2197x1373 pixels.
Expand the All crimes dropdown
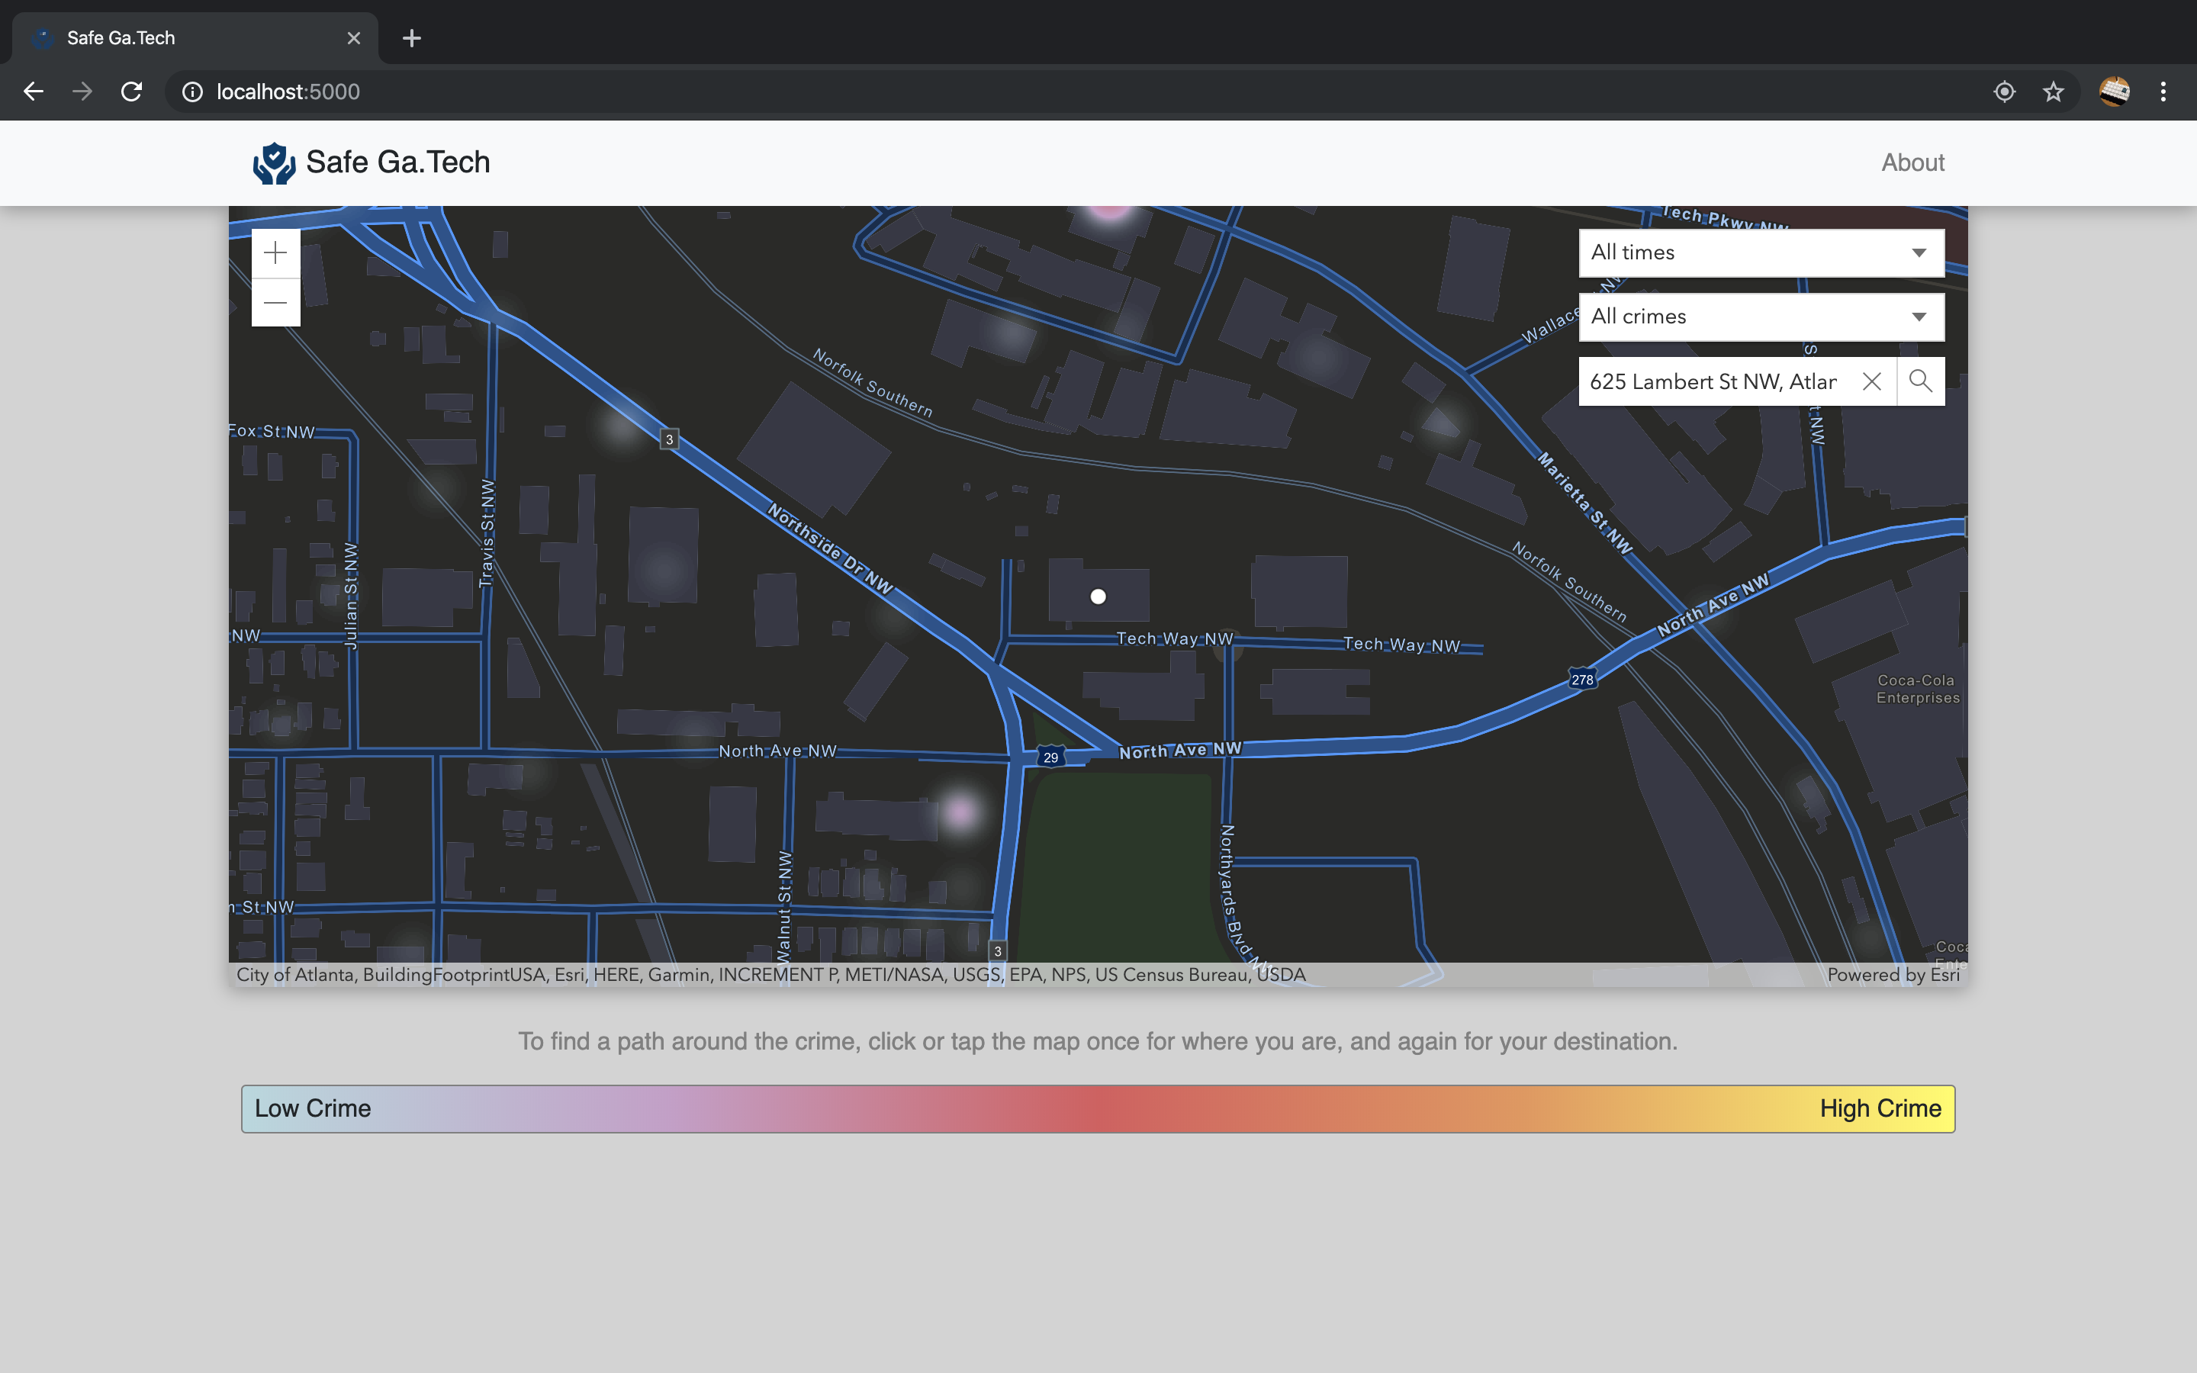tap(1761, 317)
